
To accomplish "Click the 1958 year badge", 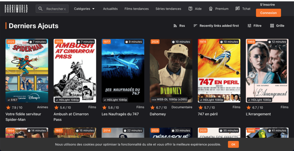I will [x=59, y=42].
